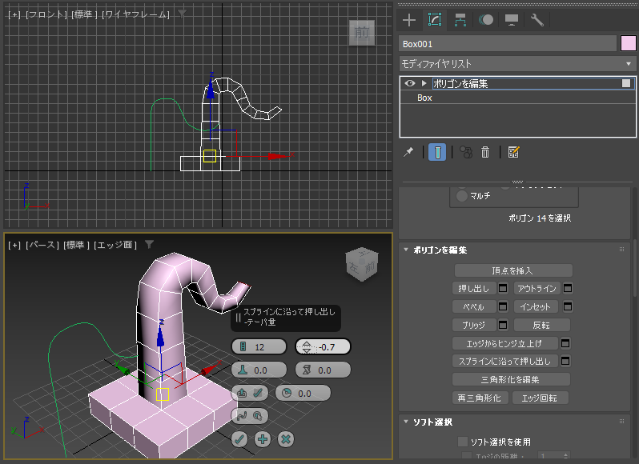This screenshot has height=464, width=639.
Task: Collapse the ソフト選択 rollout
Action: pos(406,422)
